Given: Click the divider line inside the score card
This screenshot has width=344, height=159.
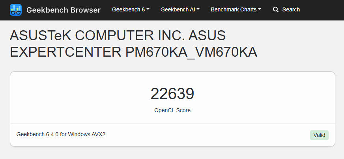Looking at the screenshot, I should pyautogui.click(x=172, y=124).
